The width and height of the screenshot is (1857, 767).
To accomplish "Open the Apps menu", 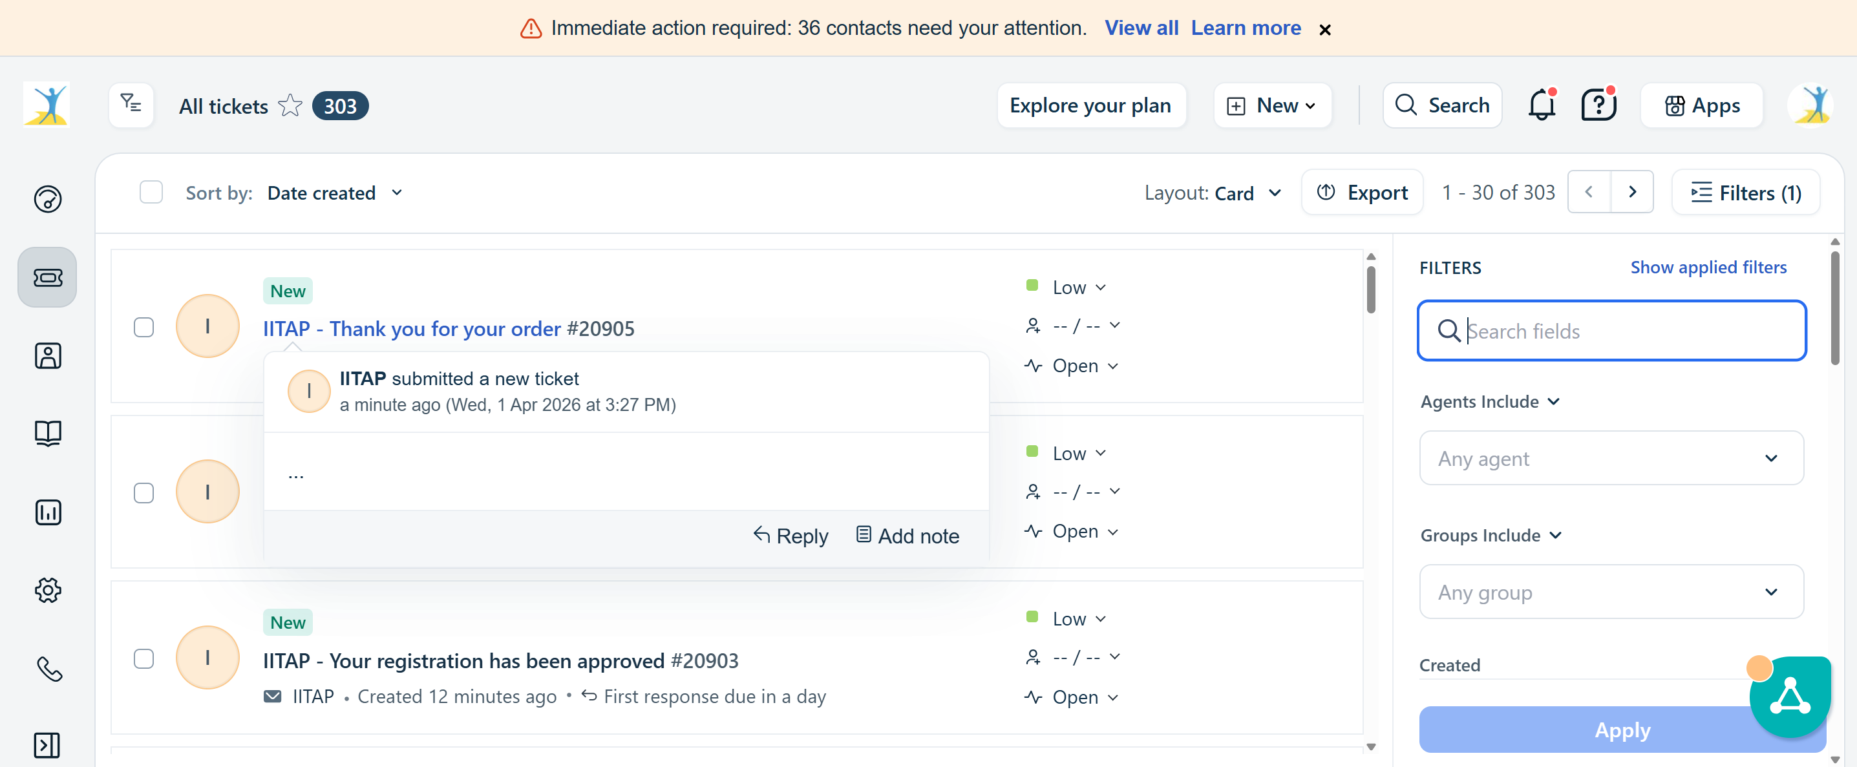I will click(x=1702, y=105).
